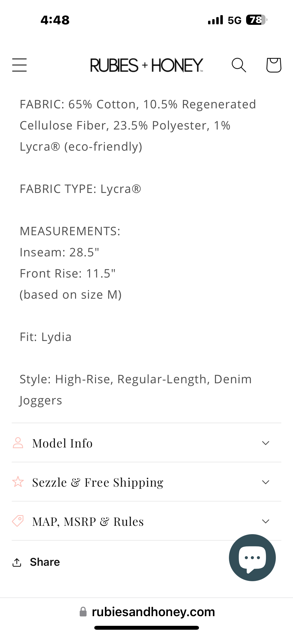Tap the rubiesandhoney.com address bar
The width and height of the screenshot is (293, 636).
(153, 612)
